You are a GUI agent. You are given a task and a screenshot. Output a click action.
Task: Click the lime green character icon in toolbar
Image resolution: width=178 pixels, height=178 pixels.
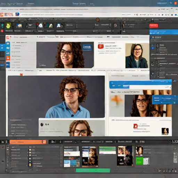pos(8,25)
